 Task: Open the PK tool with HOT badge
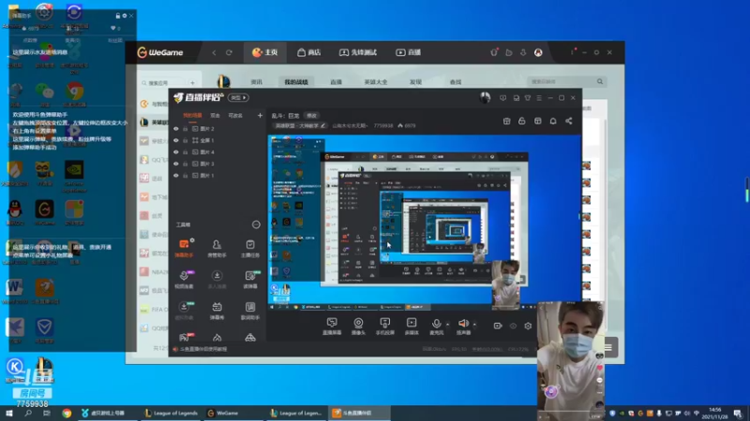click(184, 337)
